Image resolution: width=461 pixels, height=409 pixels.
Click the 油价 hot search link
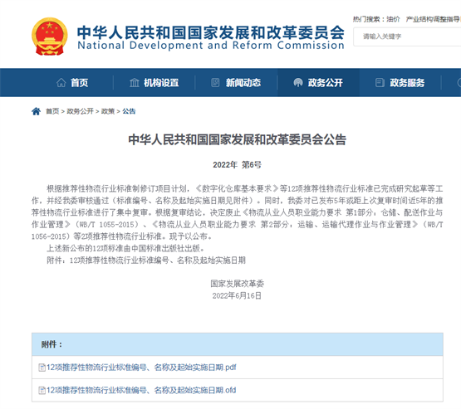click(393, 19)
